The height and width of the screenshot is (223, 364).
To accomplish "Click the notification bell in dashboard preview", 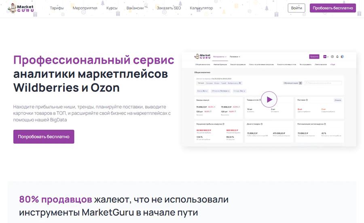I will 337,56.
